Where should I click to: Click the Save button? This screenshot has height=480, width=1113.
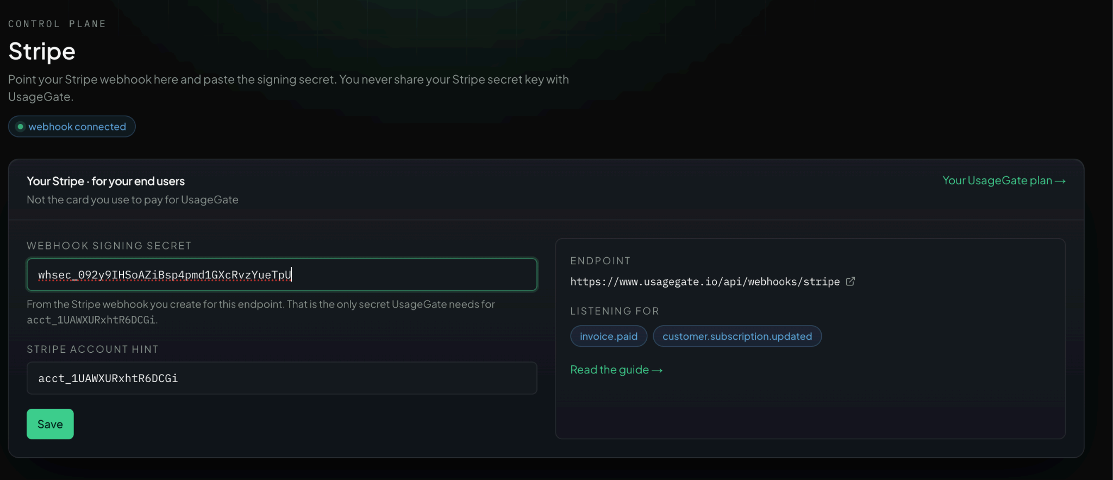coord(50,424)
